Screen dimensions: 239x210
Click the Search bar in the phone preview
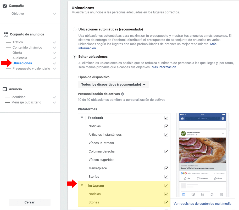click(202, 118)
